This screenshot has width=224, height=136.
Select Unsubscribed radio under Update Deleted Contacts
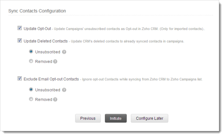tap(31, 51)
